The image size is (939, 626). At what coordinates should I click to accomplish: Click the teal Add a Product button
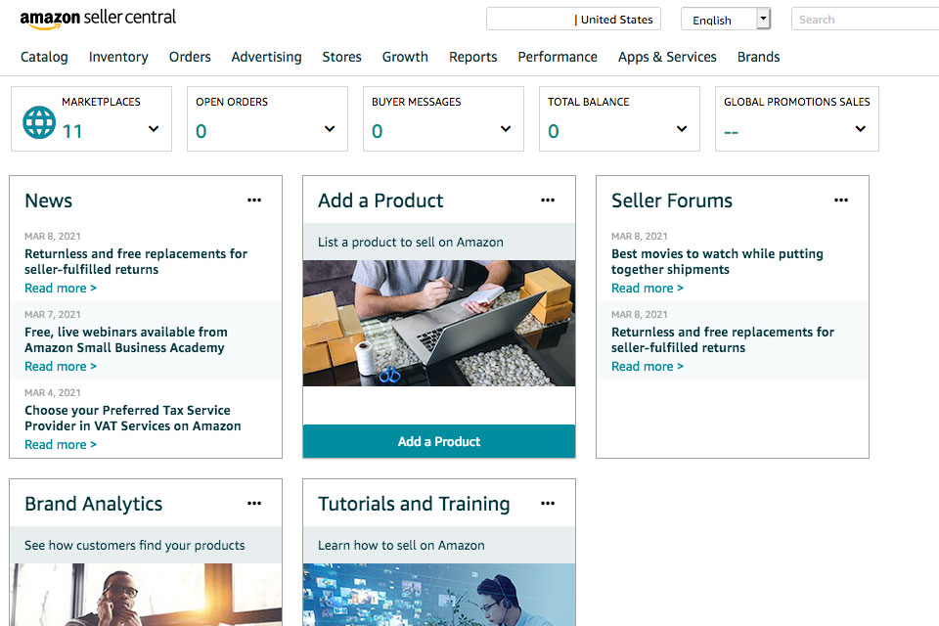pyautogui.click(x=439, y=441)
